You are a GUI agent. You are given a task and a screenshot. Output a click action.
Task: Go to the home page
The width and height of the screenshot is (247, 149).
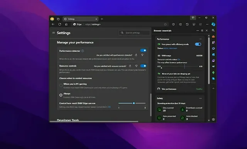[x=66, y=24]
